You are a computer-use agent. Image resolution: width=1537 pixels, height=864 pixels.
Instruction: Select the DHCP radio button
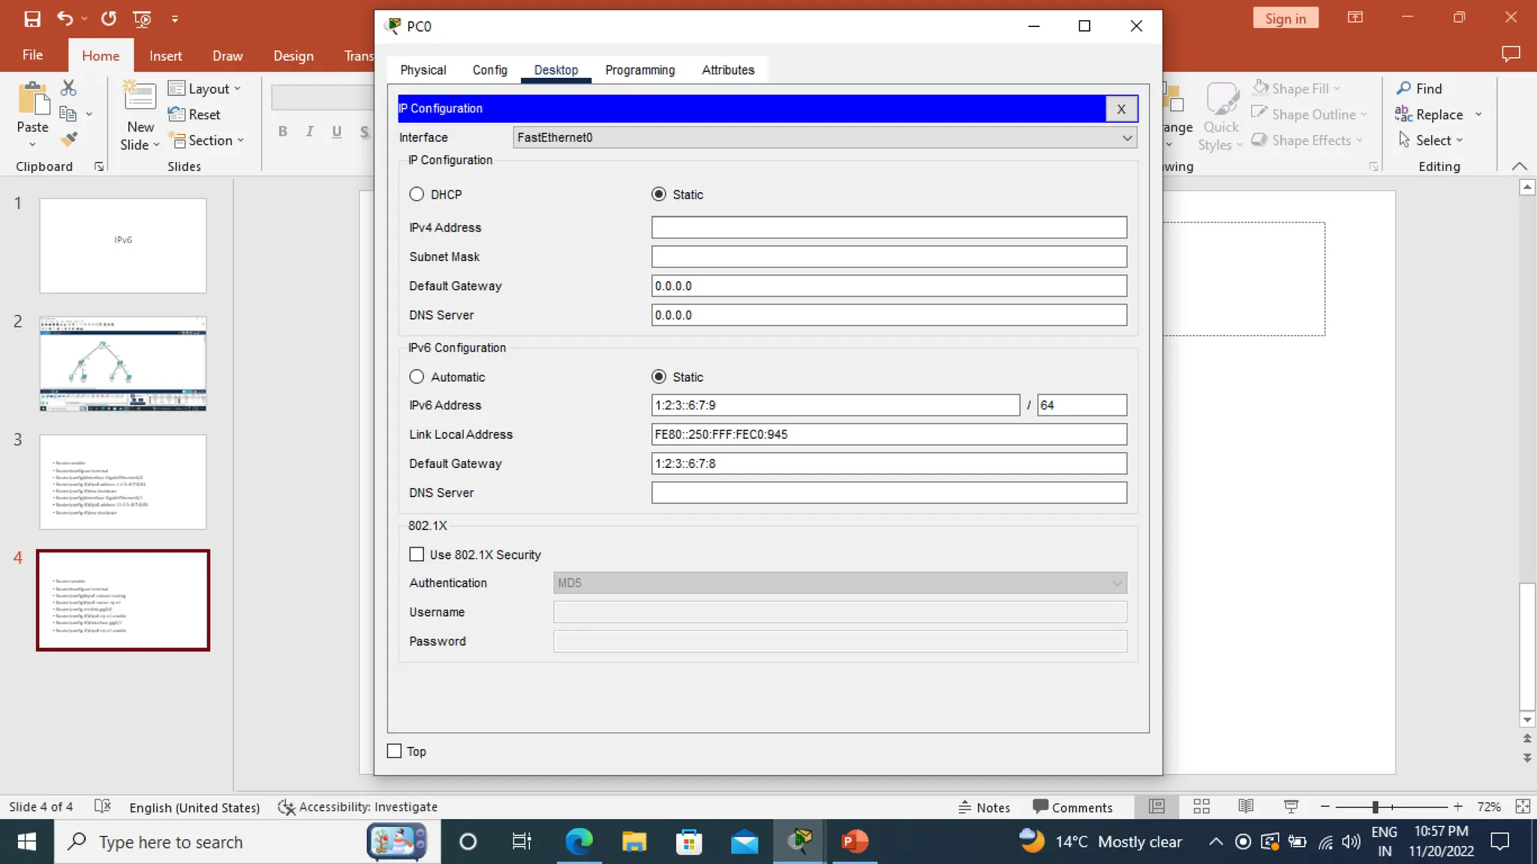417,194
